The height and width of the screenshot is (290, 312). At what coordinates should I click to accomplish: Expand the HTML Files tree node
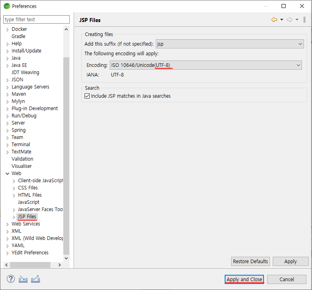coord(14,195)
